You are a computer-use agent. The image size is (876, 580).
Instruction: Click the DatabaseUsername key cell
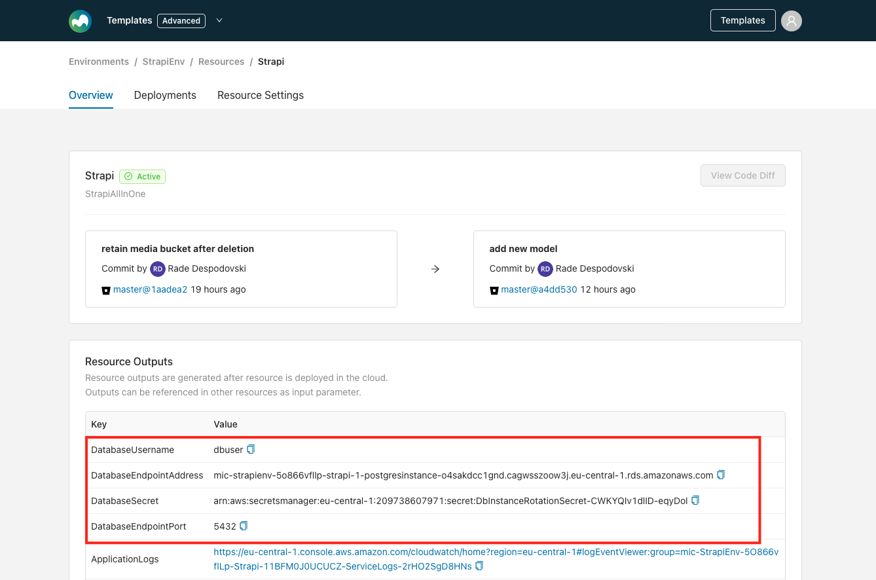[133, 450]
